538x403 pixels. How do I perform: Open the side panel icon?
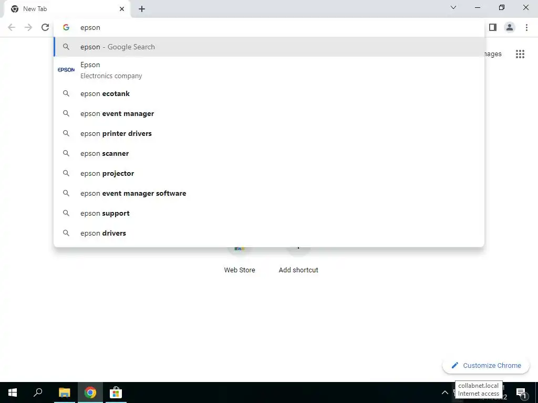pos(493,27)
